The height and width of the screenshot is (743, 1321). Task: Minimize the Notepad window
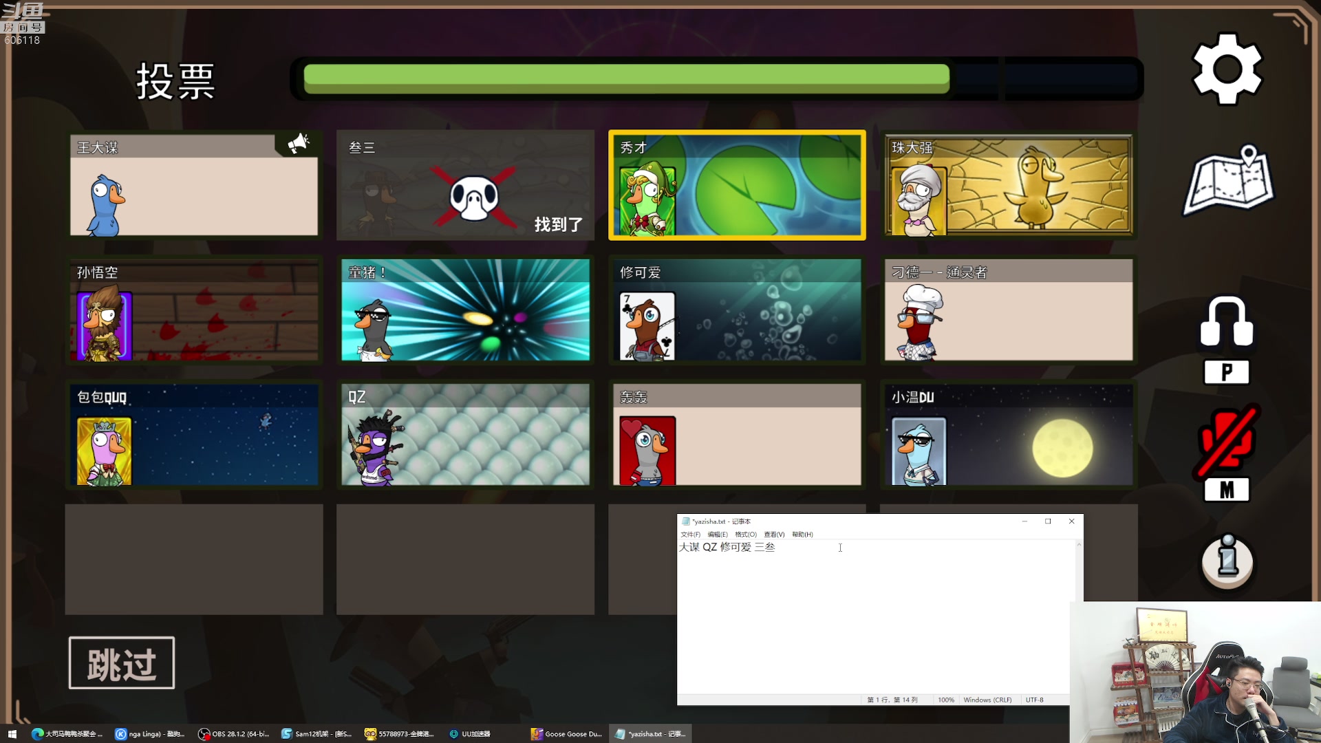[1024, 521]
